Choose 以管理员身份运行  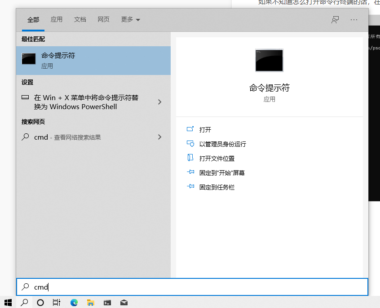tap(222, 144)
